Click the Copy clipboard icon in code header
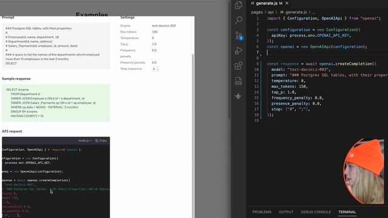Image resolution: width=388 pixels, height=218 pixels. [x=97, y=140]
